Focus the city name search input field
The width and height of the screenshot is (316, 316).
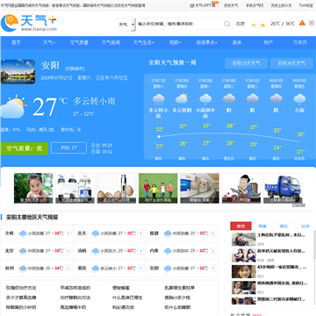(180, 24)
